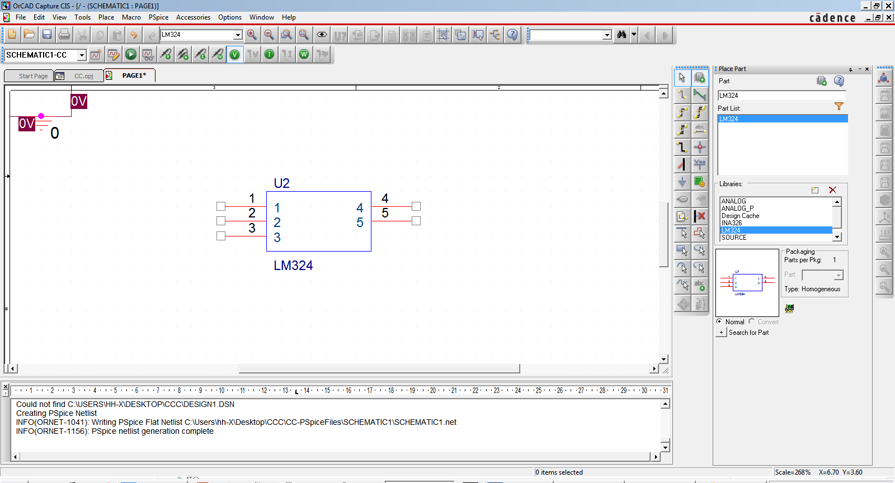Screen dimensions: 895x483
Task: Switch to the Start Page tab
Action: pos(29,76)
